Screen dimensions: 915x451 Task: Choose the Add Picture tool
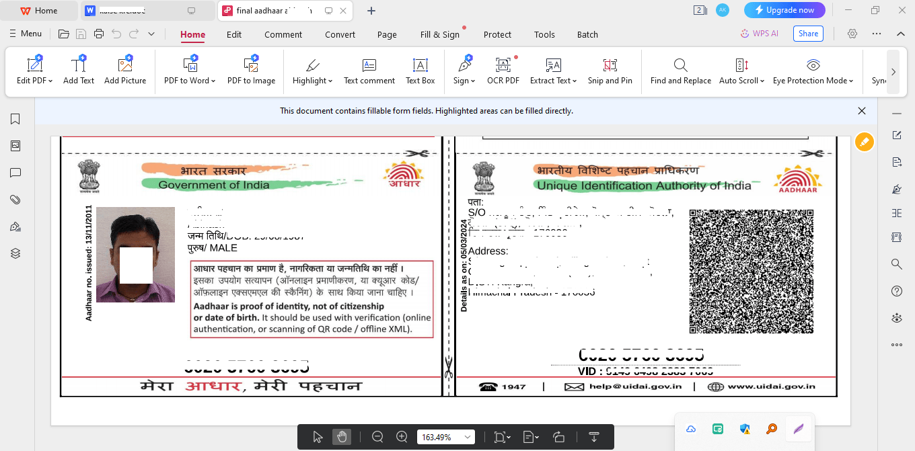pos(125,70)
